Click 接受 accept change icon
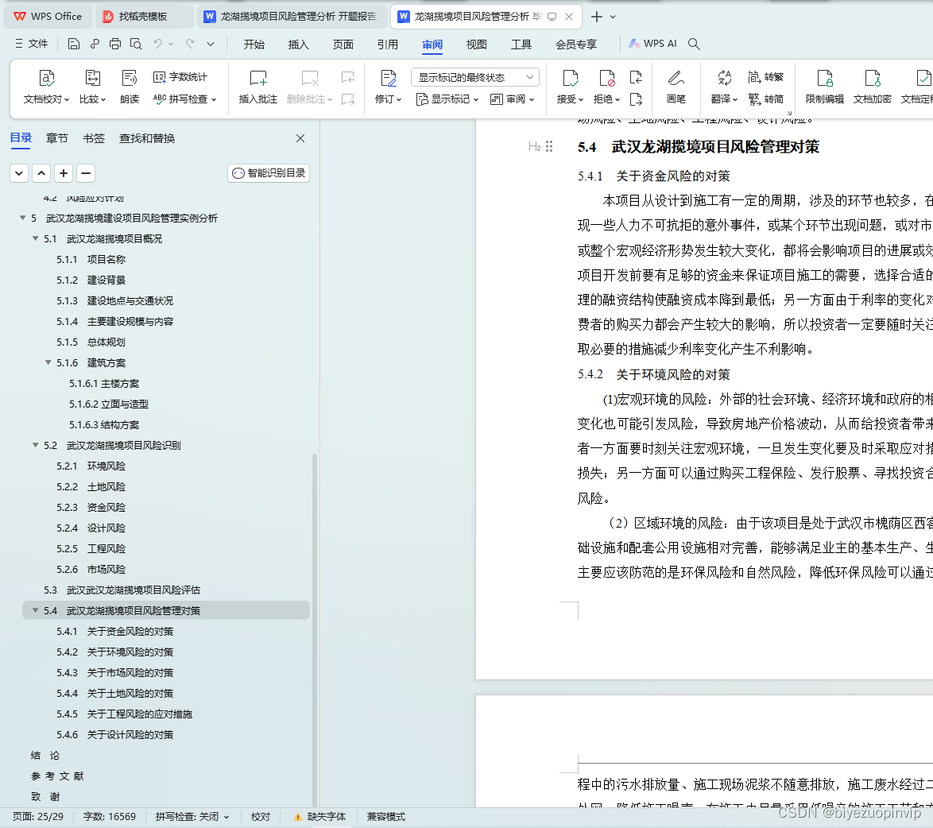Viewport: 933px width, 828px height. click(x=570, y=87)
